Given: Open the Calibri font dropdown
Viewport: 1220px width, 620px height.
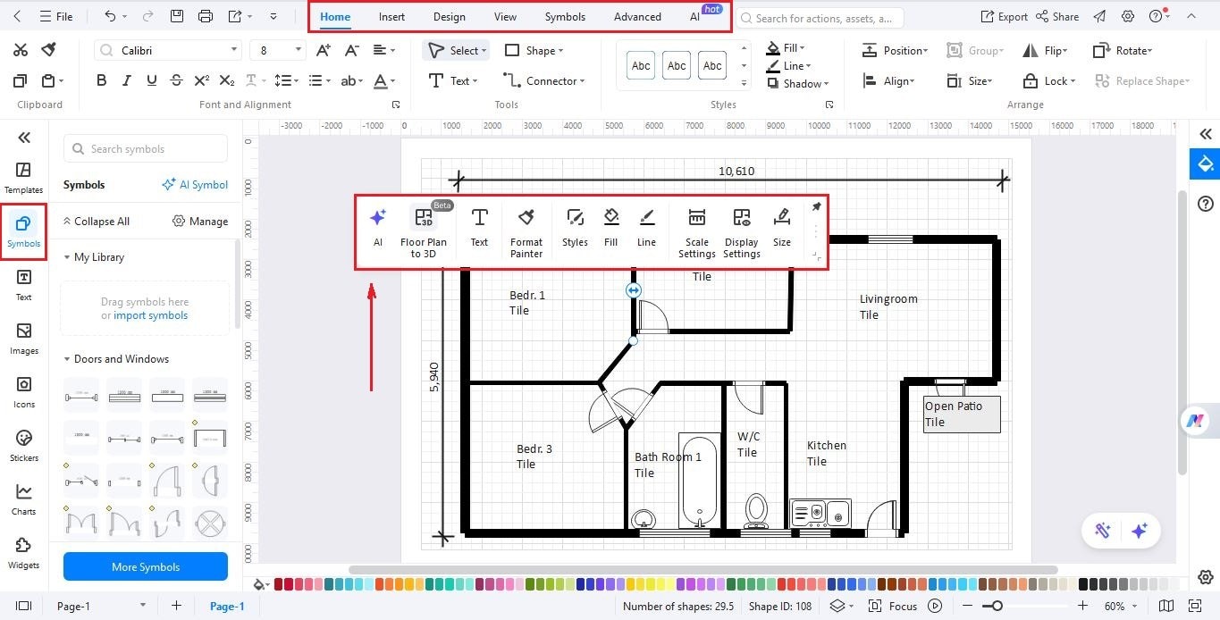Looking at the screenshot, I should (166, 49).
